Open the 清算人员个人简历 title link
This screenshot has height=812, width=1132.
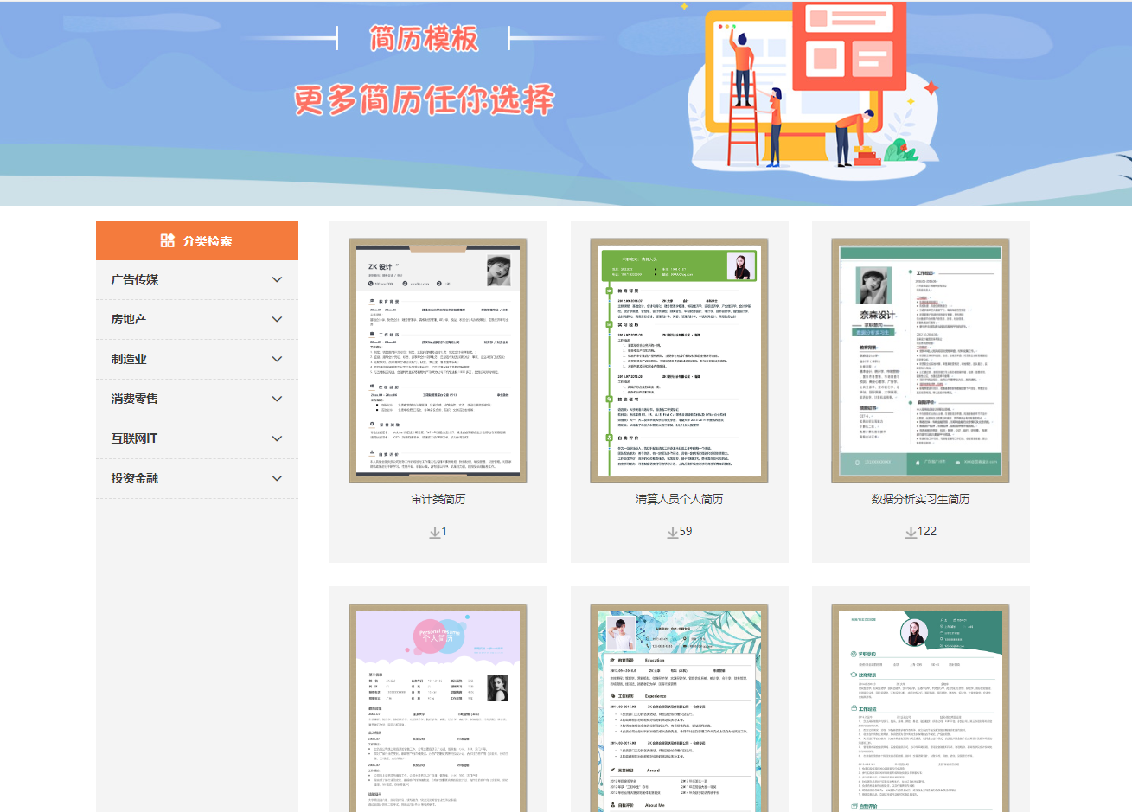679,499
